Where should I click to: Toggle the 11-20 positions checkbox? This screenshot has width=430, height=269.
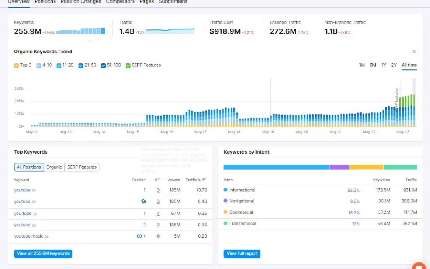59,65
